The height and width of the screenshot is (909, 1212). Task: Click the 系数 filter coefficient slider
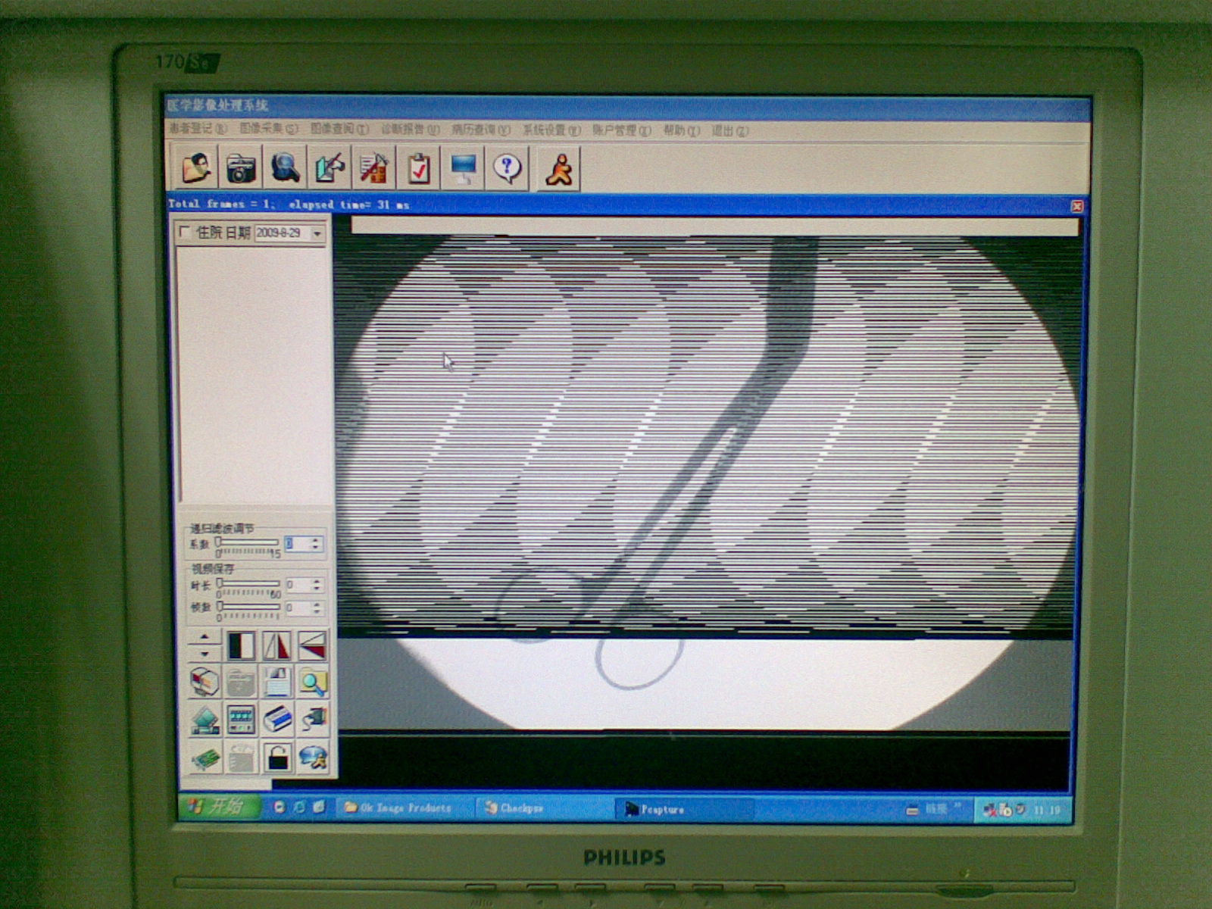[248, 542]
